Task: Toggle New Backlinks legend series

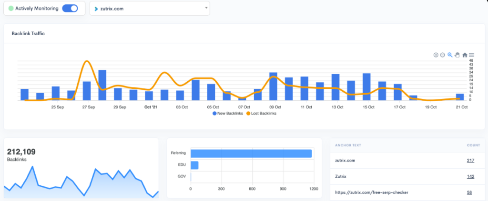Action: 227,114
